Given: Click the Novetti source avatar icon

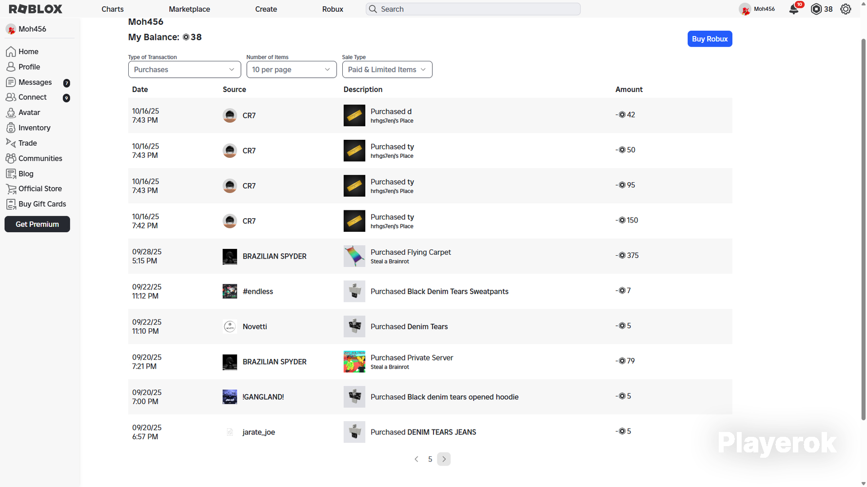Looking at the screenshot, I should 230,326.
